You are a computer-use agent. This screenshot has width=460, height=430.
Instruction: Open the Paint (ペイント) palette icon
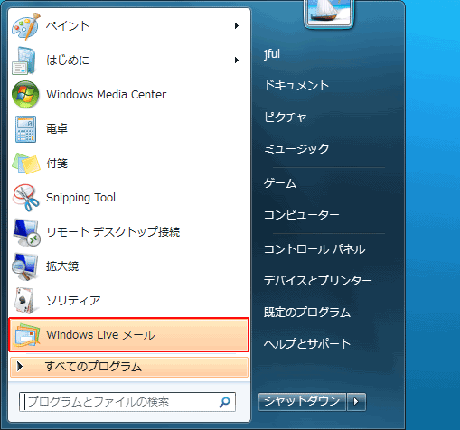(25, 26)
